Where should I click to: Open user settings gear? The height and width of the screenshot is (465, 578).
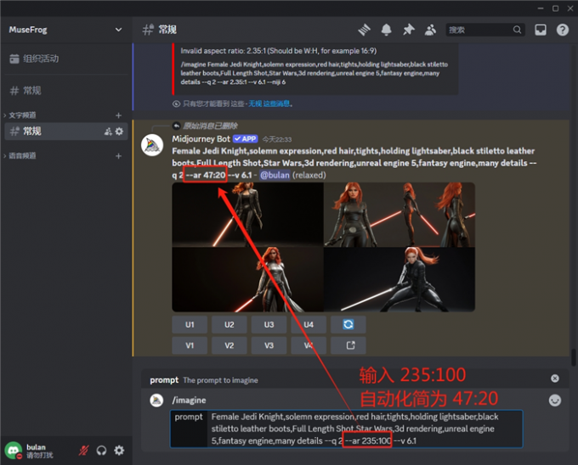(x=119, y=451)
